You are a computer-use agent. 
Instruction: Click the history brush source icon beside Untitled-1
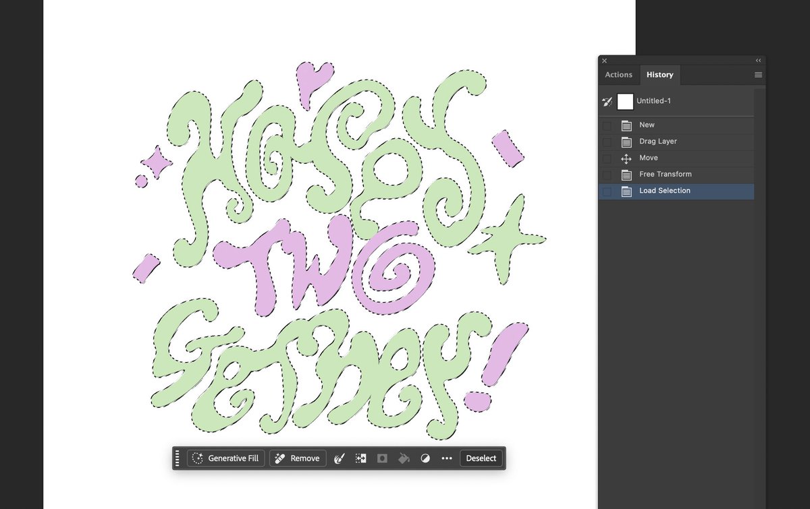(607, 101)
